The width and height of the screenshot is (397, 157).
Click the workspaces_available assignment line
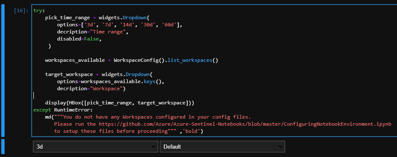point(131,60)
